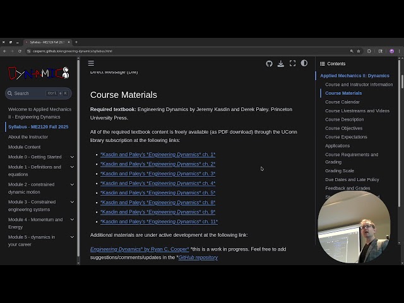Expand Module 0 - Getting Started section

point(72,157)
